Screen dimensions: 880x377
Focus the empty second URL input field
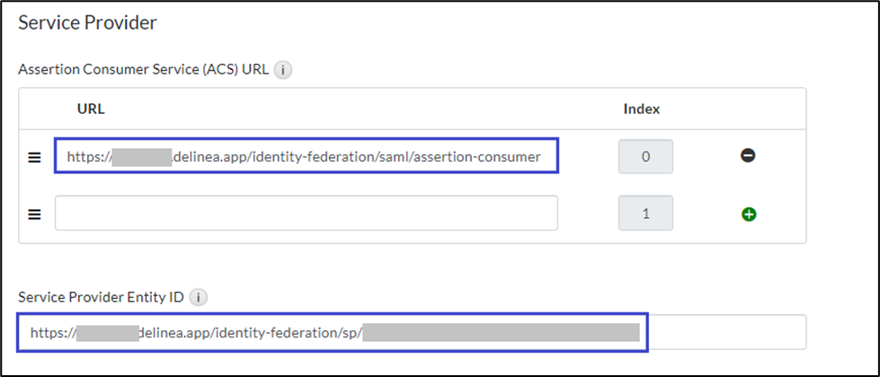pyautogui.click(x=306, y=214)
